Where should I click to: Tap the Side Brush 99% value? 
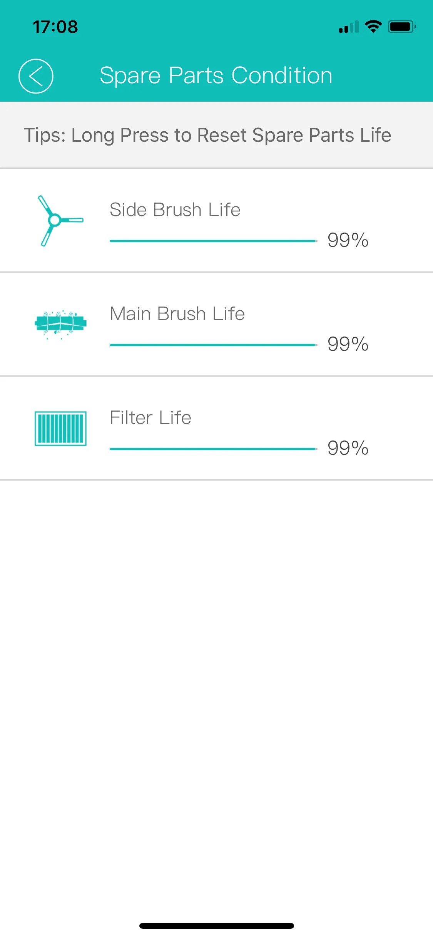(348, 240)
